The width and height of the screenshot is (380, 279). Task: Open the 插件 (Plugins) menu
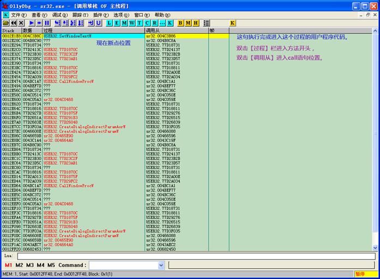tap(101, 15)
